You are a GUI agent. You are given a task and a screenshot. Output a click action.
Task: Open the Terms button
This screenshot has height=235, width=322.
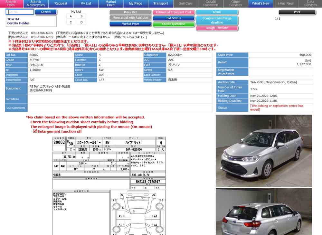(217, 12)
